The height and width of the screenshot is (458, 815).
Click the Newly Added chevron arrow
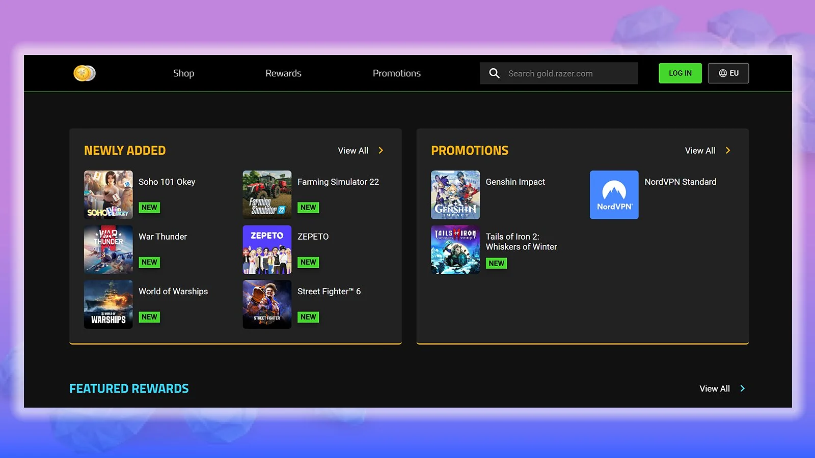coord(381,151)
